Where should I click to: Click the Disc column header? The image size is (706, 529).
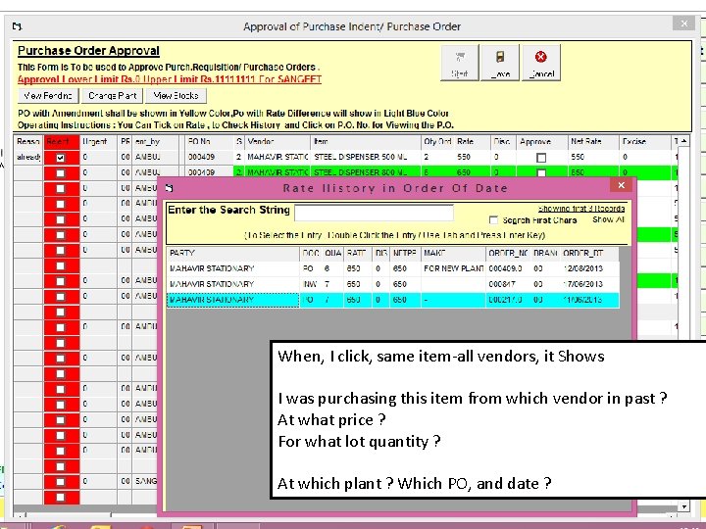pyautogui.click(x=503, y=142)
